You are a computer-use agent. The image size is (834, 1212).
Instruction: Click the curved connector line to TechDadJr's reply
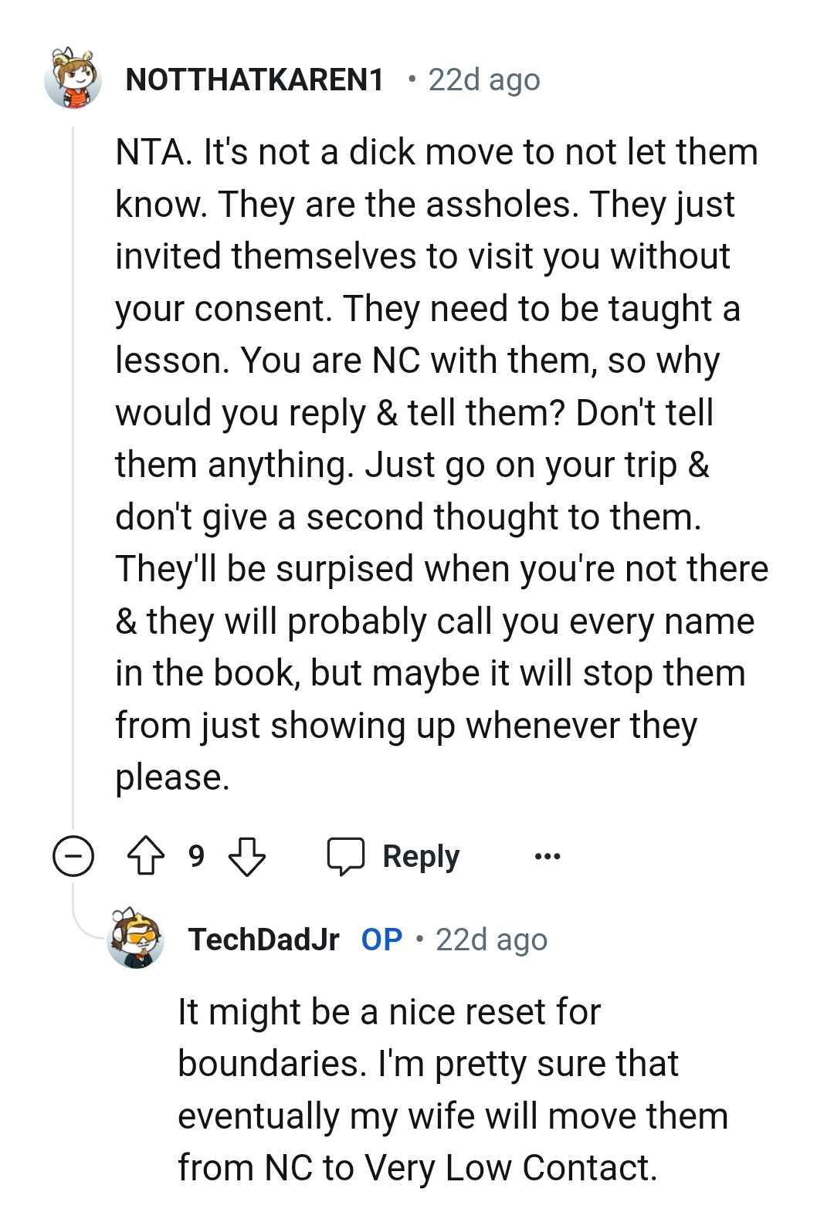pos(85,923)
